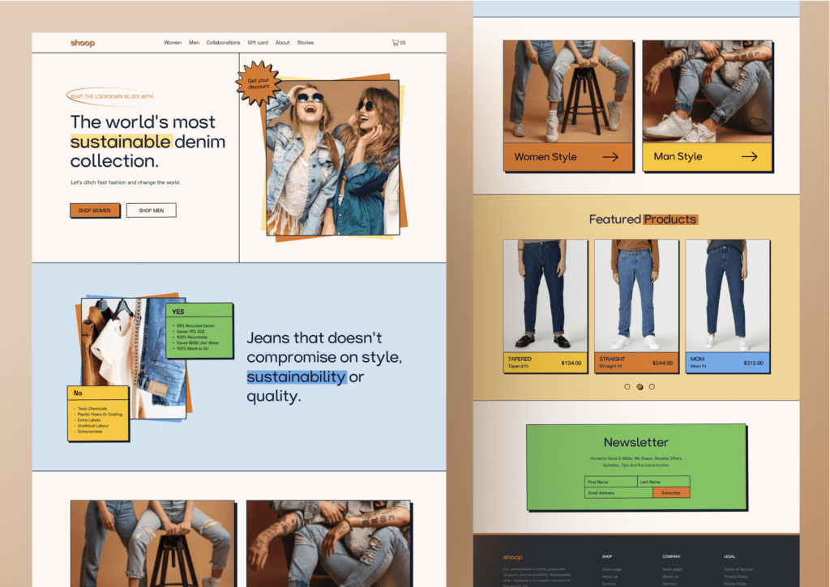The height and width of the screenshot is (587, 830).
Task: Click the shoop logo in the header
Action: (x=83, y=43)
